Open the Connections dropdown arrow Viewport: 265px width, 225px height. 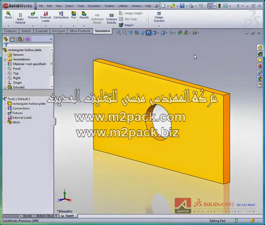pyautogui.click(x=61, y=26)
